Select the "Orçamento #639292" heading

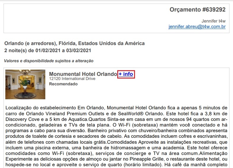[x=197, y=9]
